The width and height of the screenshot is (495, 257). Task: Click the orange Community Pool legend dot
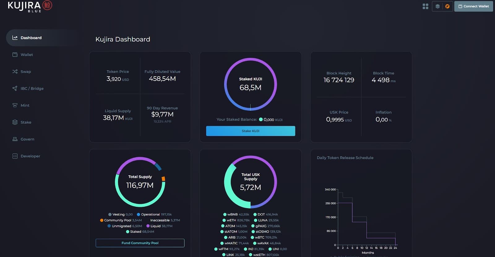pos(101,220)
